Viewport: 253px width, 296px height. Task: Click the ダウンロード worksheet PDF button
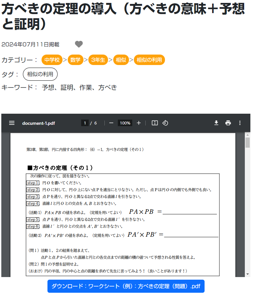point(126,286)
